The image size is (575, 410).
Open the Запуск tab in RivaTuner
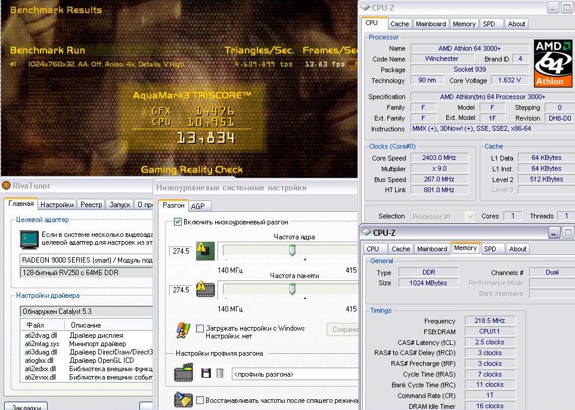tap(120, 205)
